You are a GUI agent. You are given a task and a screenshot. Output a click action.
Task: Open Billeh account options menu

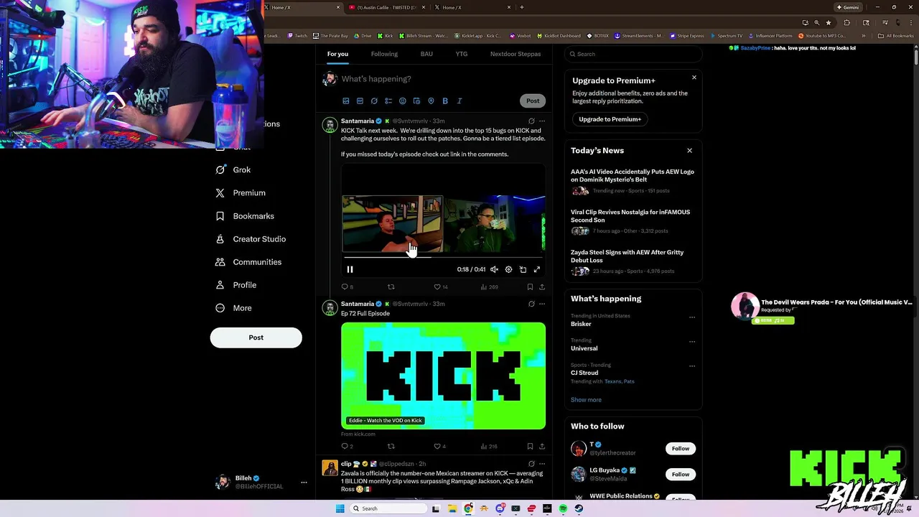pyautogui.click(x=304, y=483)
